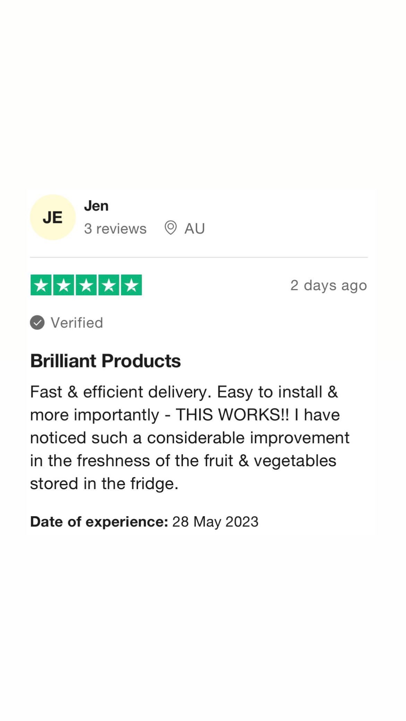Click the divider line below reviewer info
406x721 pixels.
(199, 257)
